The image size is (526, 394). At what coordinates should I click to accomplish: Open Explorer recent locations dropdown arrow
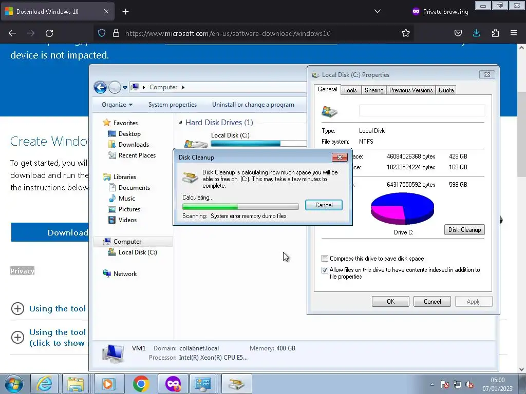coord(125,87)
